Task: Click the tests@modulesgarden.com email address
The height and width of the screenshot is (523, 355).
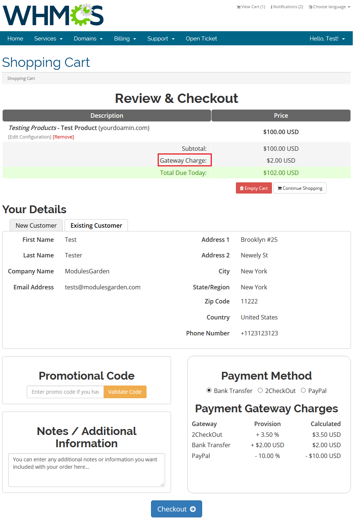Action: (103, 287)
